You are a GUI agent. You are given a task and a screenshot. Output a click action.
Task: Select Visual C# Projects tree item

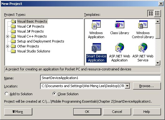pos(31,26)
